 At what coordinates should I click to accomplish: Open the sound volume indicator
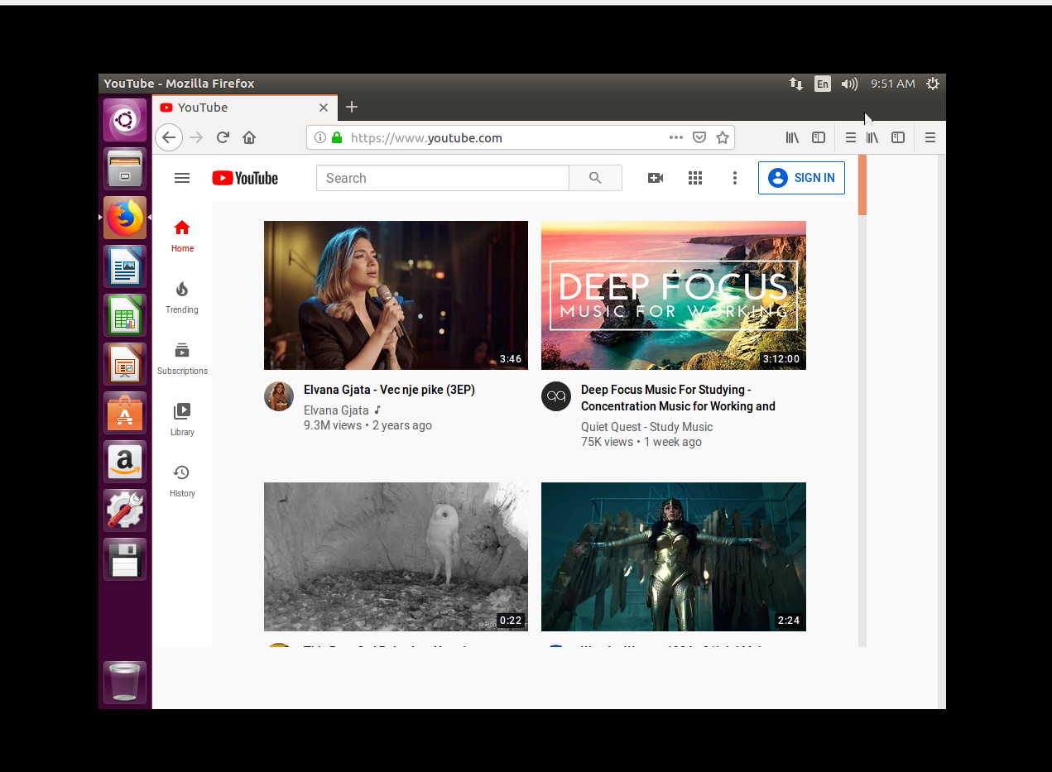point(849,84)
